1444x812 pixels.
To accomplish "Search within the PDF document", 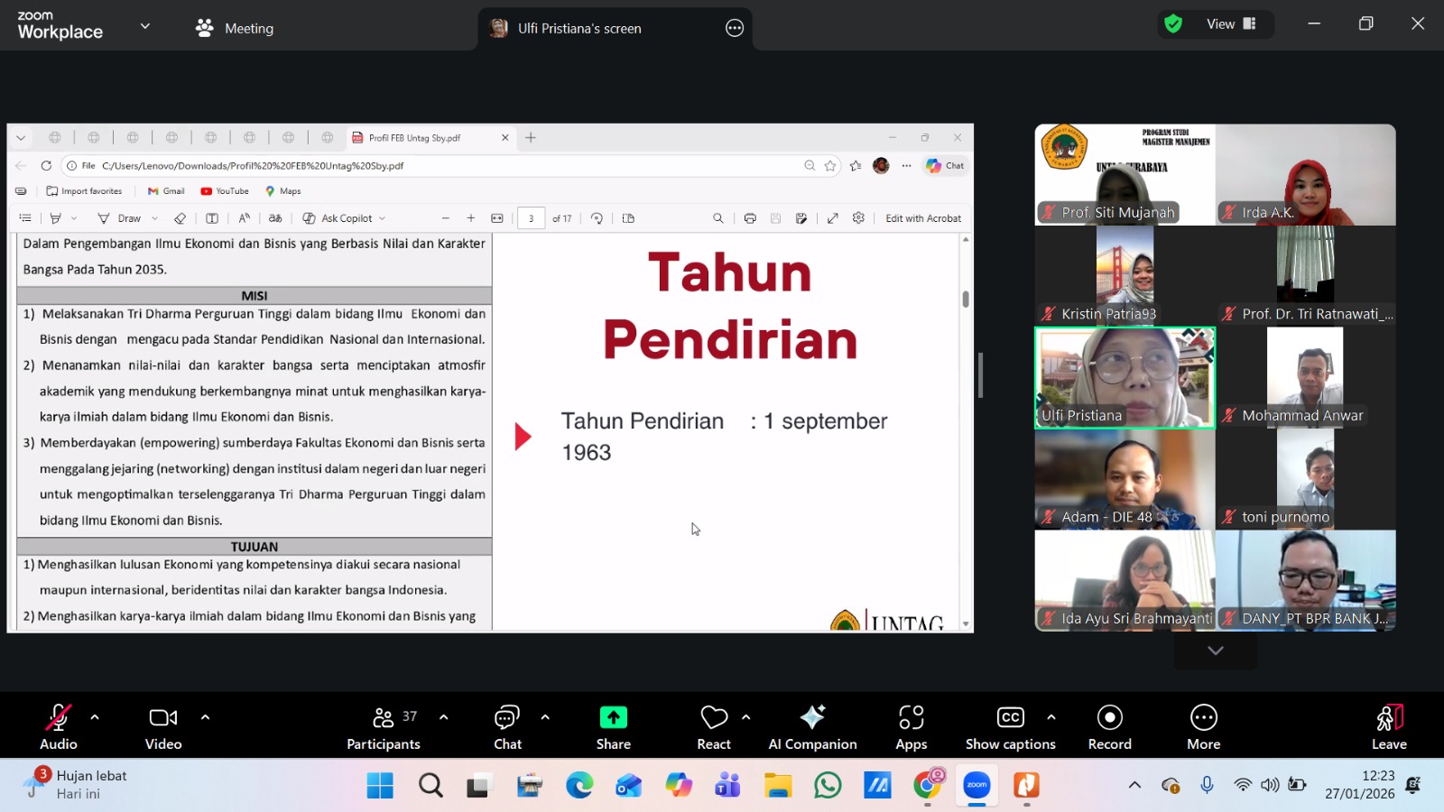I will point(717,217).
